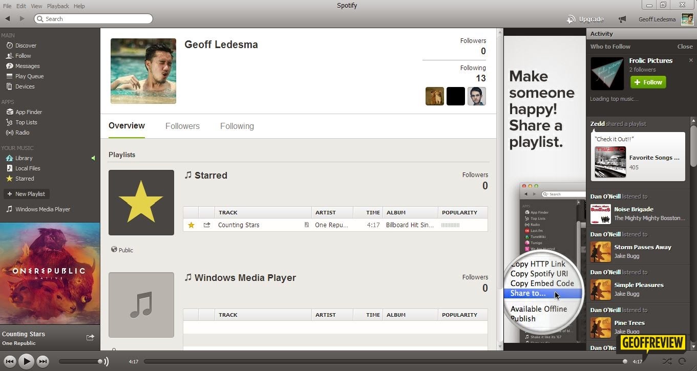Skip to the previous track
Screen dimensions: 697x371
click(10, 362)
